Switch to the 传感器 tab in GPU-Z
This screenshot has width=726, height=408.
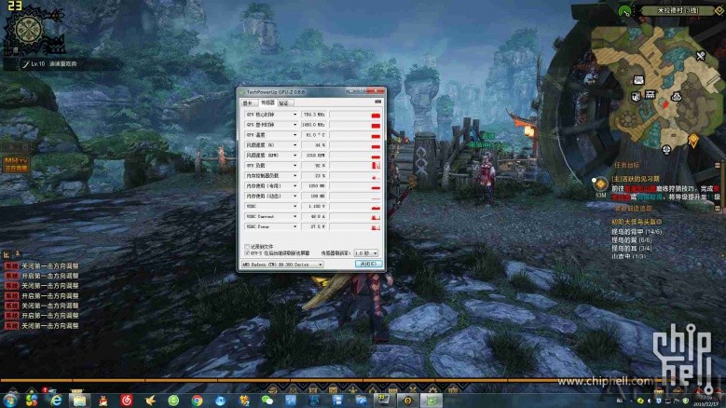click(x=267, y=102)
